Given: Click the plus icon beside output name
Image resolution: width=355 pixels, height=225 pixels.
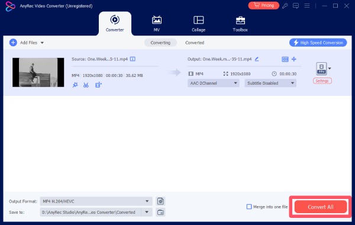Looking at the screenshot, I should pyautogui.click(x=294, y=59).
